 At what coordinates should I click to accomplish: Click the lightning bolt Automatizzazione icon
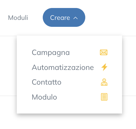[104, 67]
